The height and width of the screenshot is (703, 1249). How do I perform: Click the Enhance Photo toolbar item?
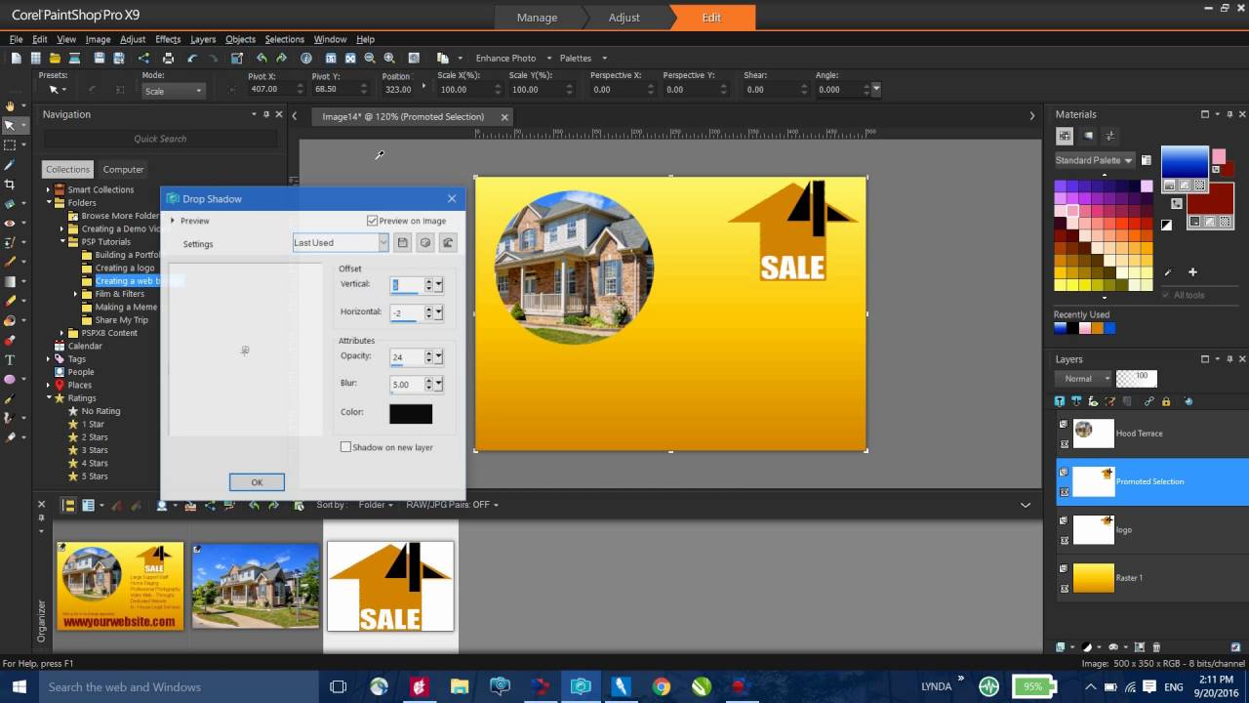[x=506, y=58]
